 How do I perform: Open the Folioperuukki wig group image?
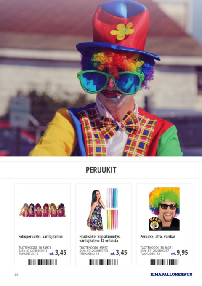43,210
